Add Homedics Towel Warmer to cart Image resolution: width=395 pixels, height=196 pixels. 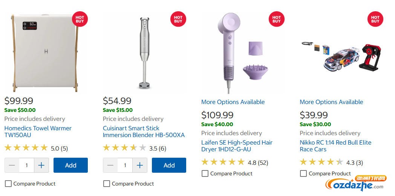(x=70, y=165)
